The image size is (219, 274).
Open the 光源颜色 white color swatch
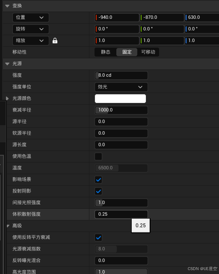pos(120,99)
